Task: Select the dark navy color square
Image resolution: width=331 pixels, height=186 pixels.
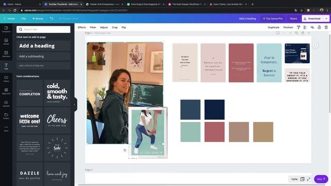Action: [x=215, y=110]
